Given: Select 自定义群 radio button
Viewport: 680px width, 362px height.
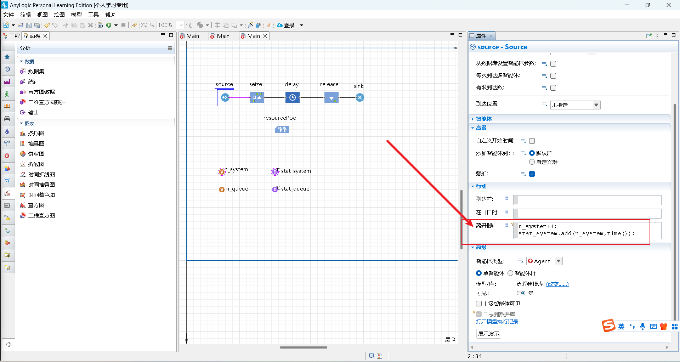Looking at the screenshot, I should click(x=532, y=162).
